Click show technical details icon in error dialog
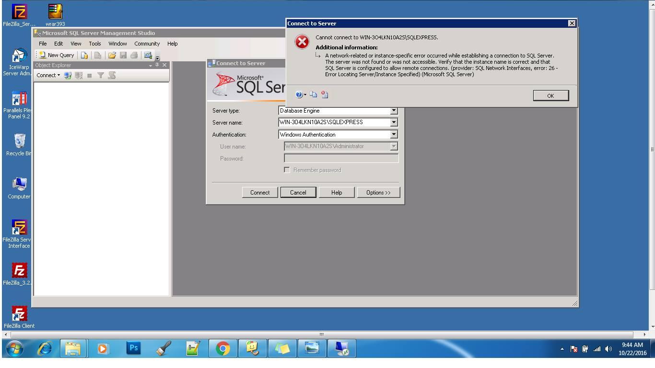The width and height of the screenshot is (655, 368). point(325,94)
